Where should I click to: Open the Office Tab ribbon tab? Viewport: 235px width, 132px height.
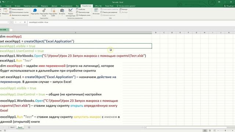(98, 6)
